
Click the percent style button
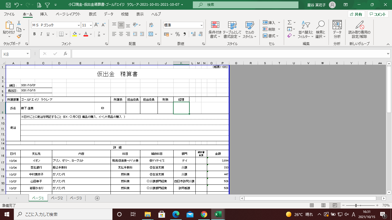coord(178,34)
